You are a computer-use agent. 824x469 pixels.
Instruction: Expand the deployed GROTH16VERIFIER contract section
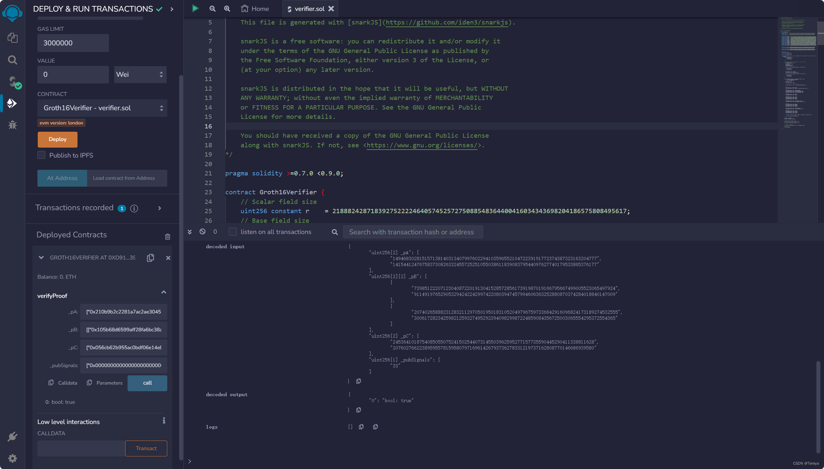click(x=41, y=258)
